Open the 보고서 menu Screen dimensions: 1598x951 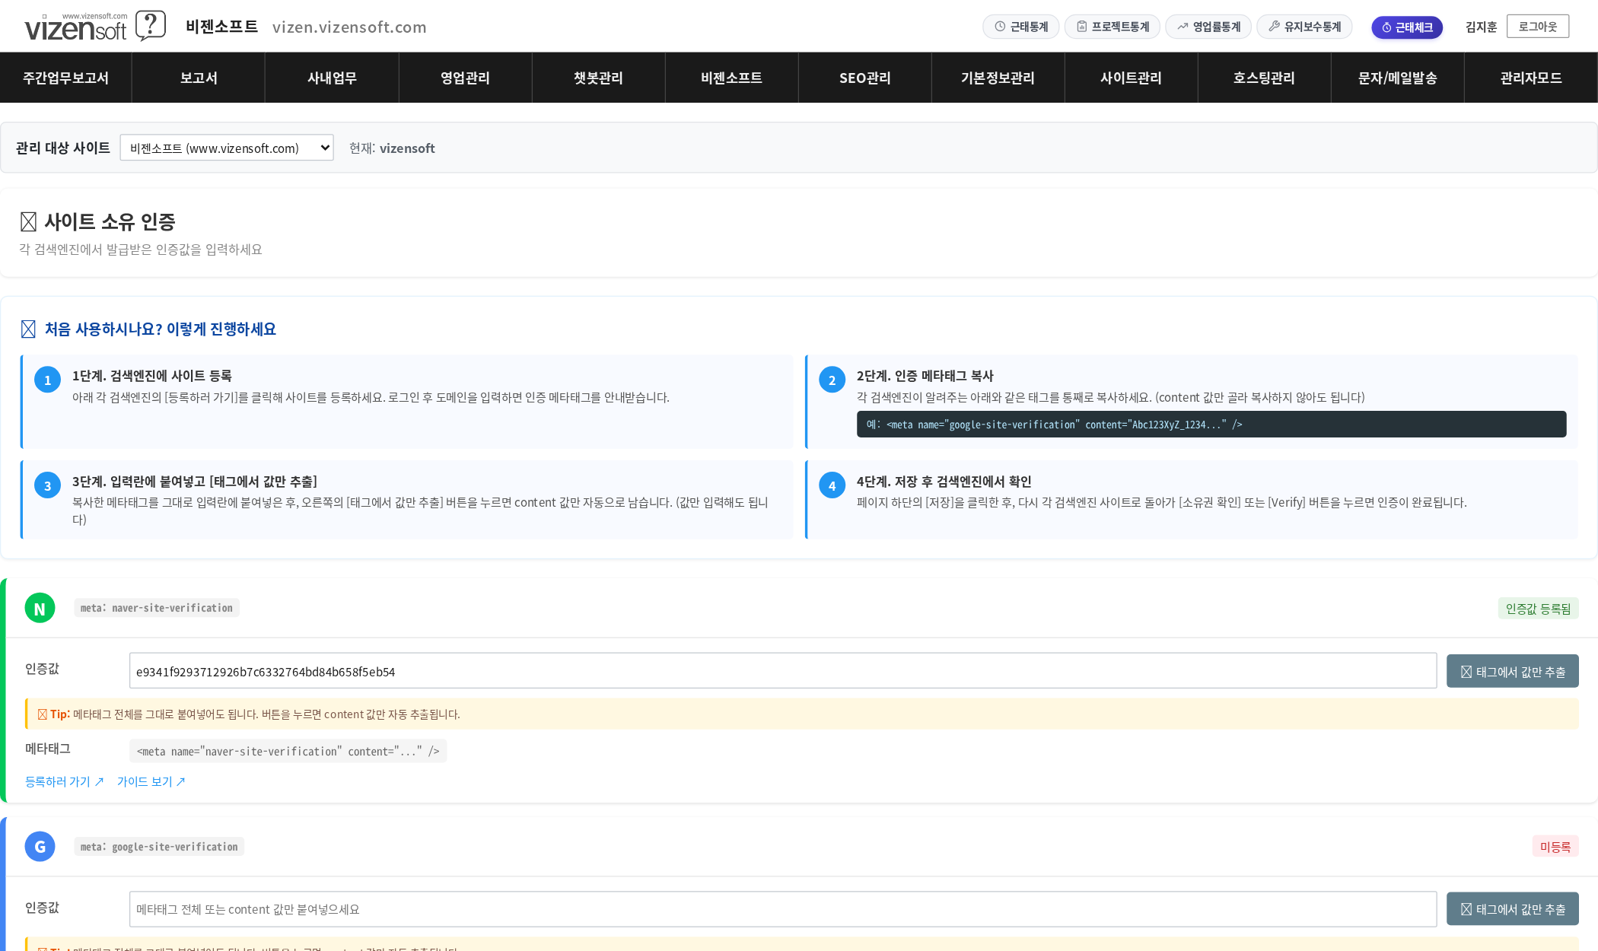pos(199,78)
